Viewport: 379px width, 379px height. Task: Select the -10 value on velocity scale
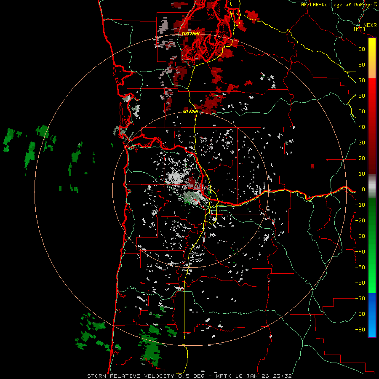[360, 205]
